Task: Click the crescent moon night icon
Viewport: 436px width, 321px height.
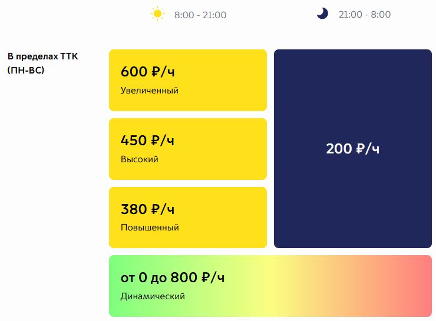Action: (322, 14)
